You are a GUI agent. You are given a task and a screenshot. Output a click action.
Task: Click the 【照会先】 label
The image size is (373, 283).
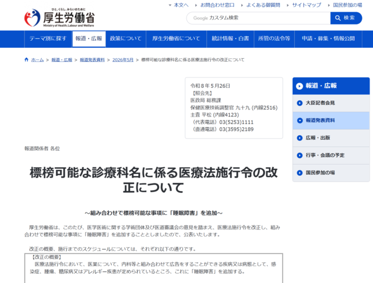click(x=201, y=93)
